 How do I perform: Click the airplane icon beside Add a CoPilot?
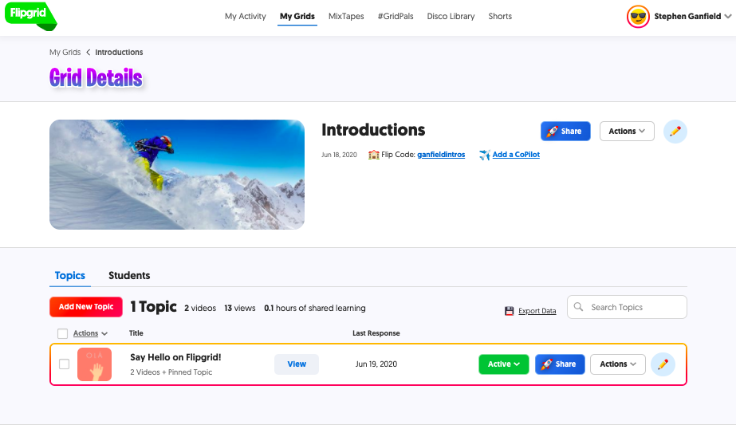click(484, 155)
